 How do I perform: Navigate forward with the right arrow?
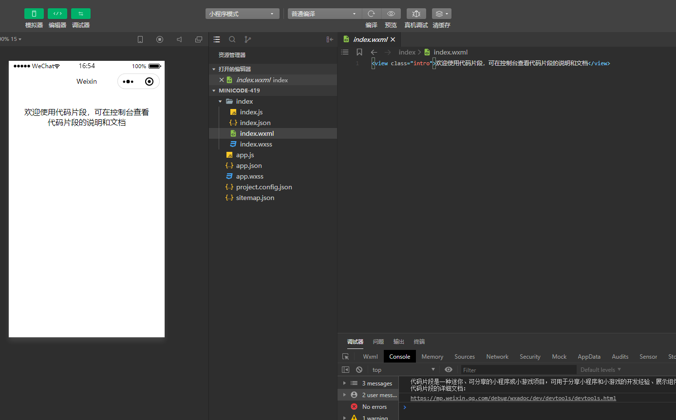[x=388, y=52]
